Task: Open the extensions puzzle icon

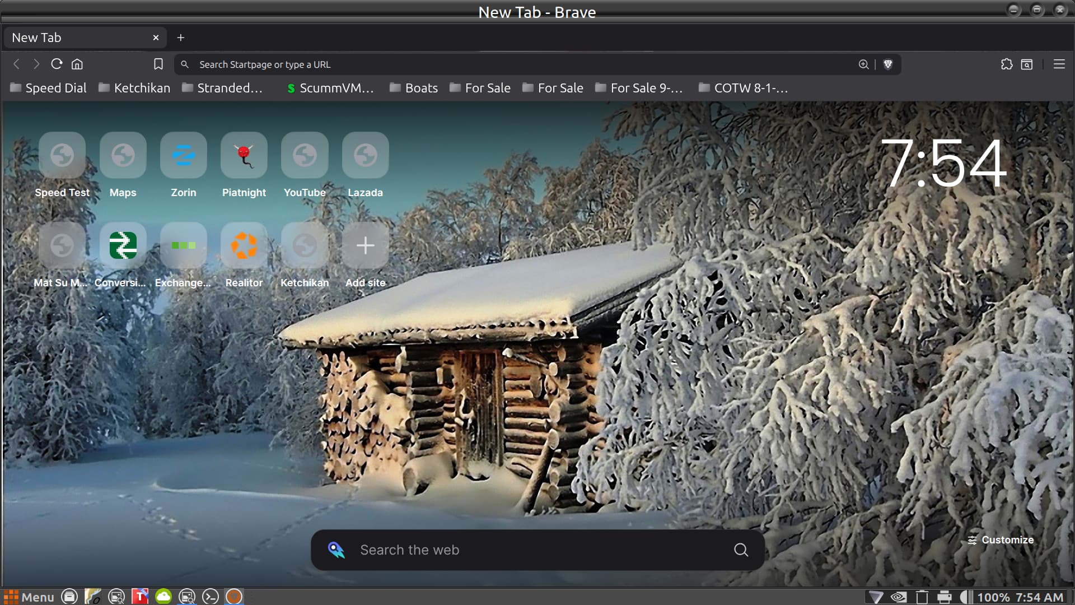Action: click(x=1006, y=64)
